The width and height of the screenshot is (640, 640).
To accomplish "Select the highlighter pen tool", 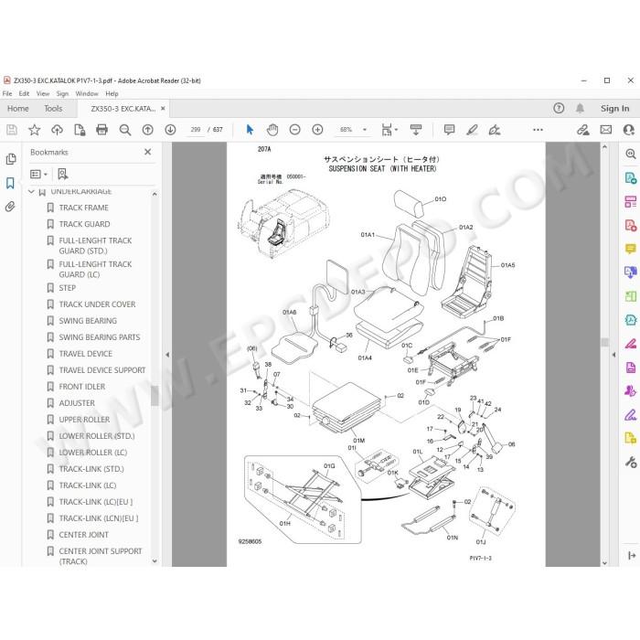I will (472, 130).
